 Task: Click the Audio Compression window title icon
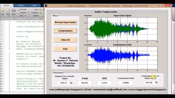coord(46,6)
